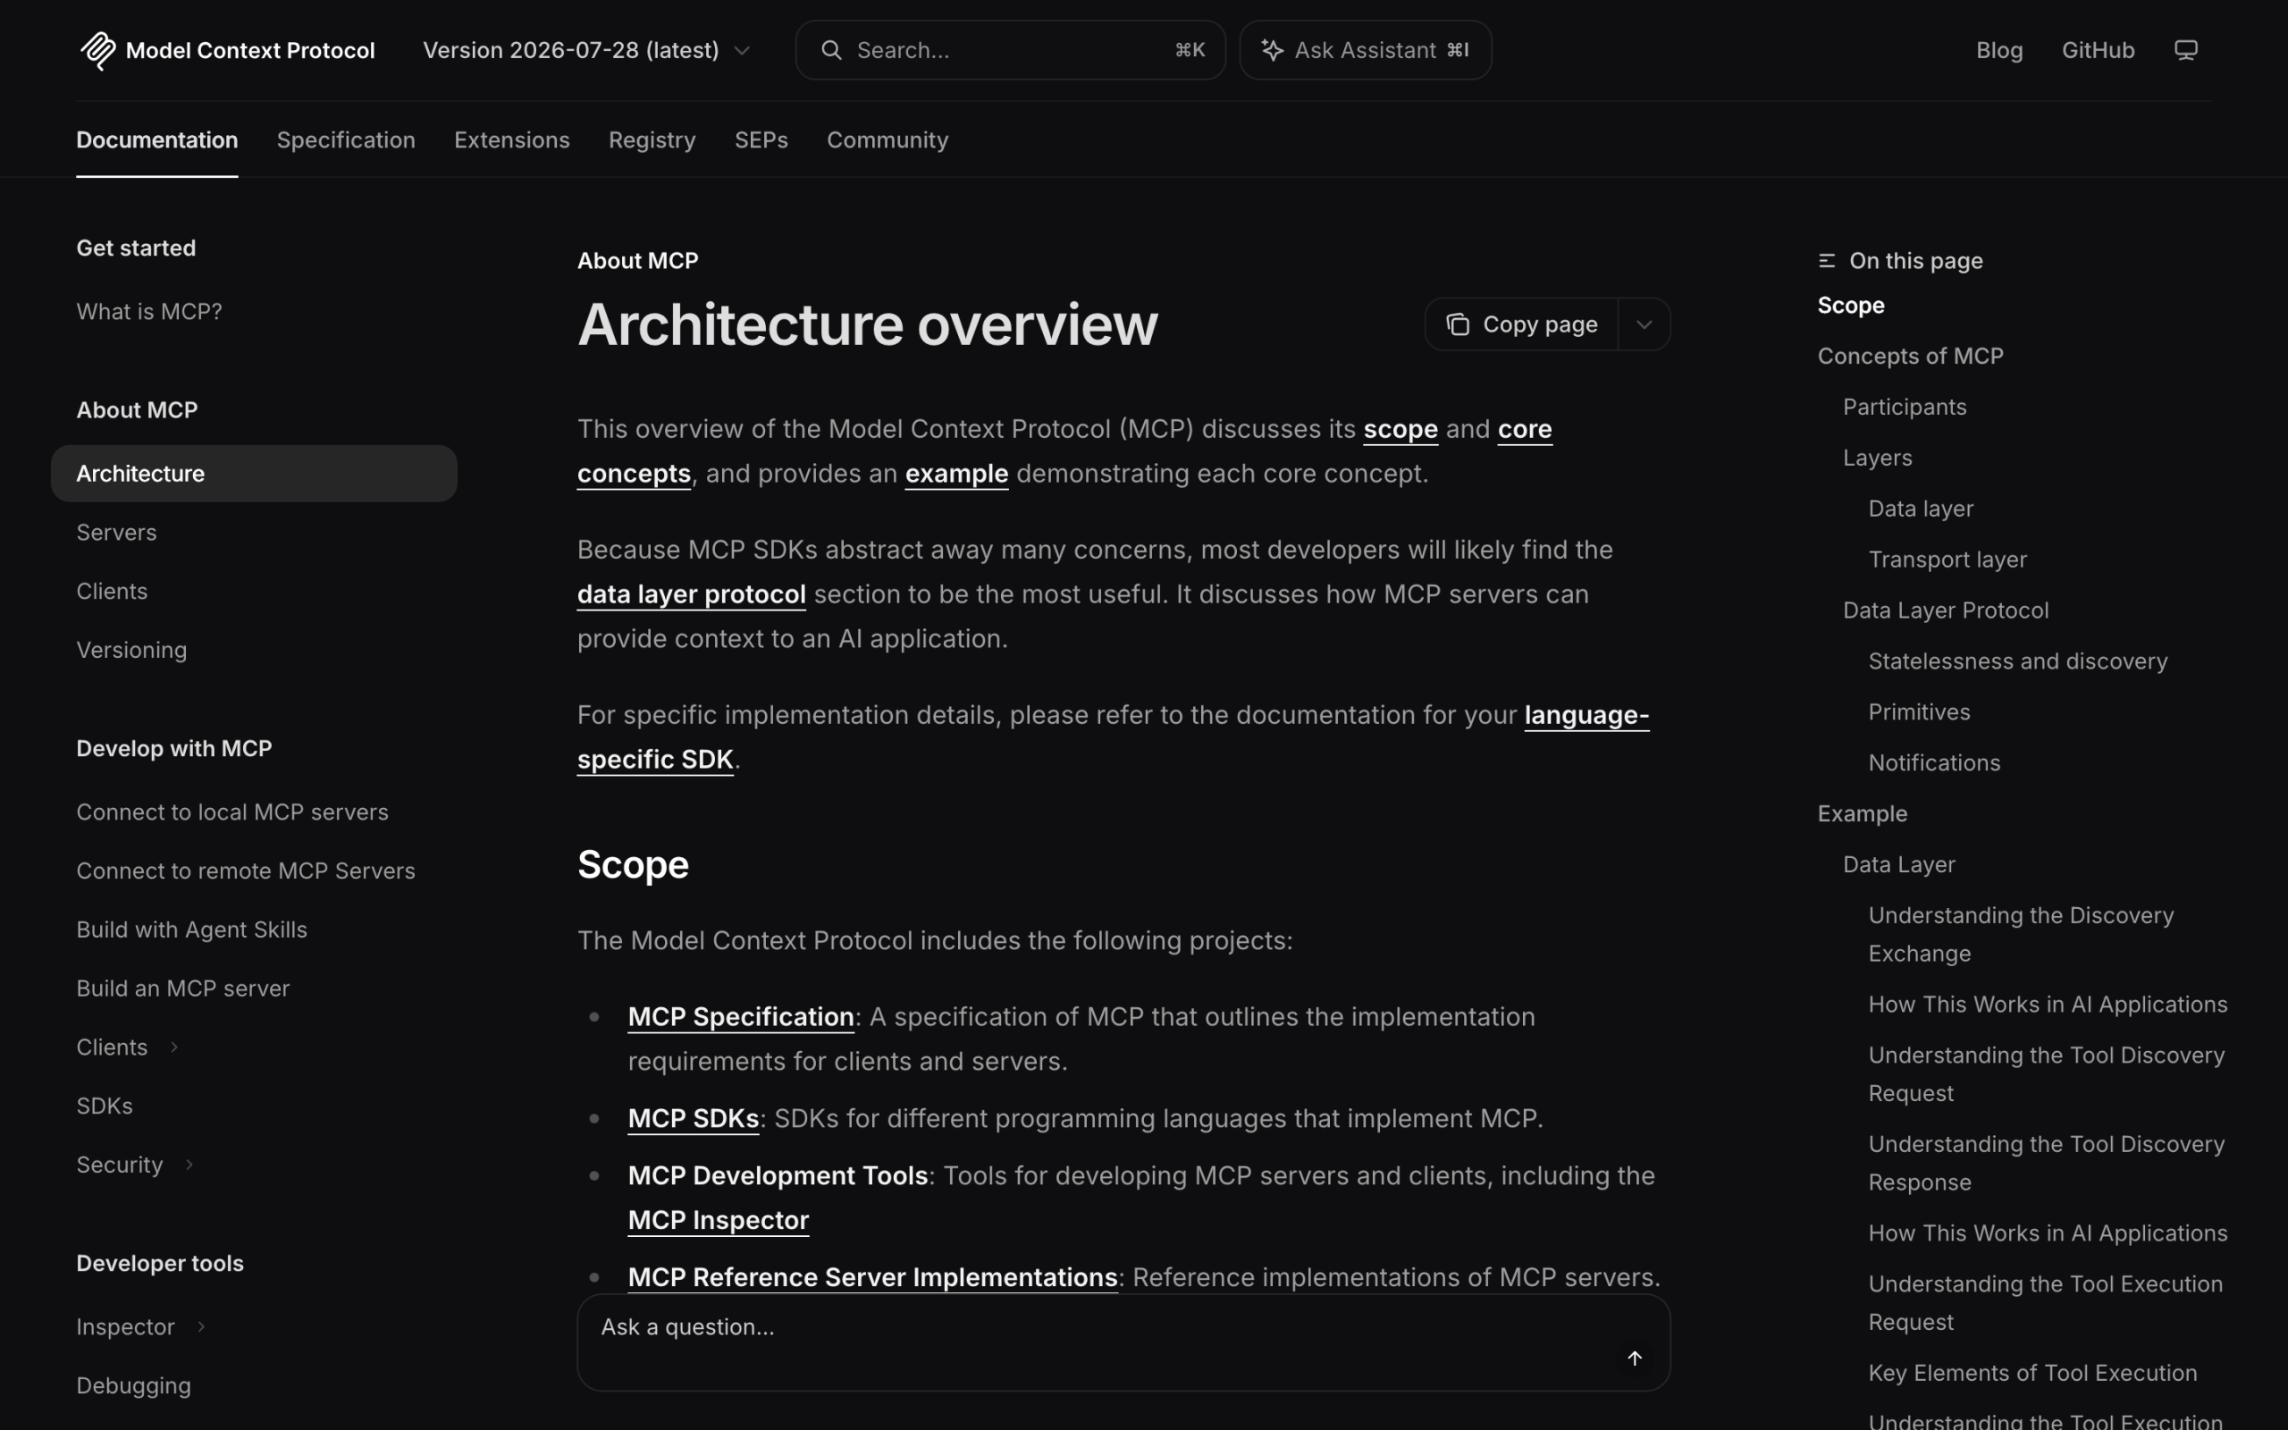This screenshot has width=2288, height=1430.
Task: Jump to Key Elements of Tool Execution
Action: pos(2031,1374)
